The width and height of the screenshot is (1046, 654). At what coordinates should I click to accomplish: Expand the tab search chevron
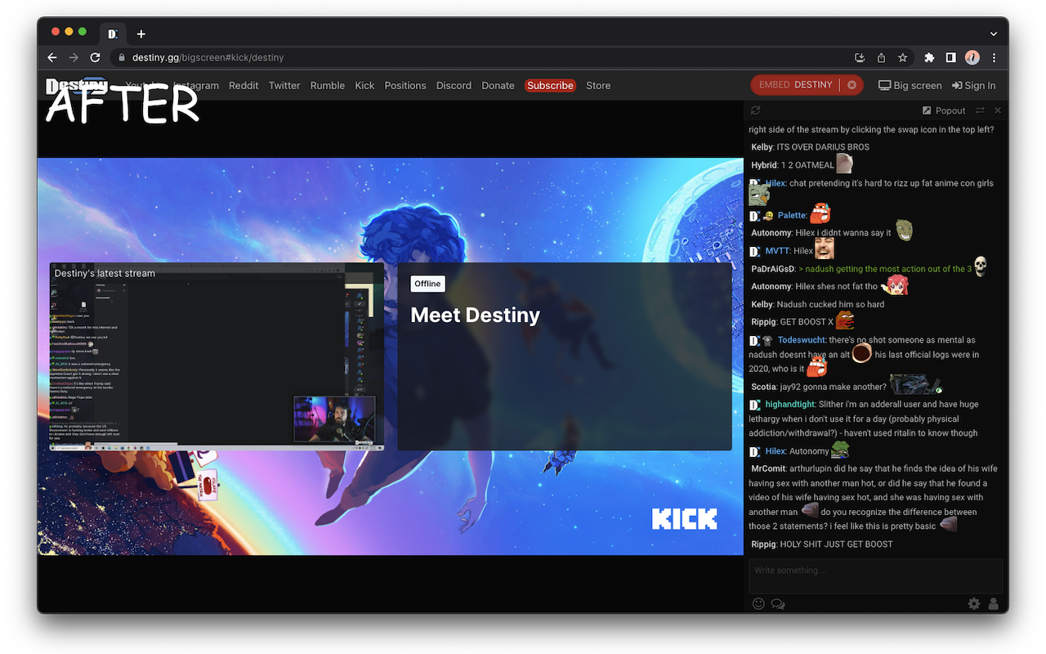pos(994,34)
